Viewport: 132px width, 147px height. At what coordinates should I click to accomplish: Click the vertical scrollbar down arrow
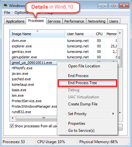coord(120,113)
